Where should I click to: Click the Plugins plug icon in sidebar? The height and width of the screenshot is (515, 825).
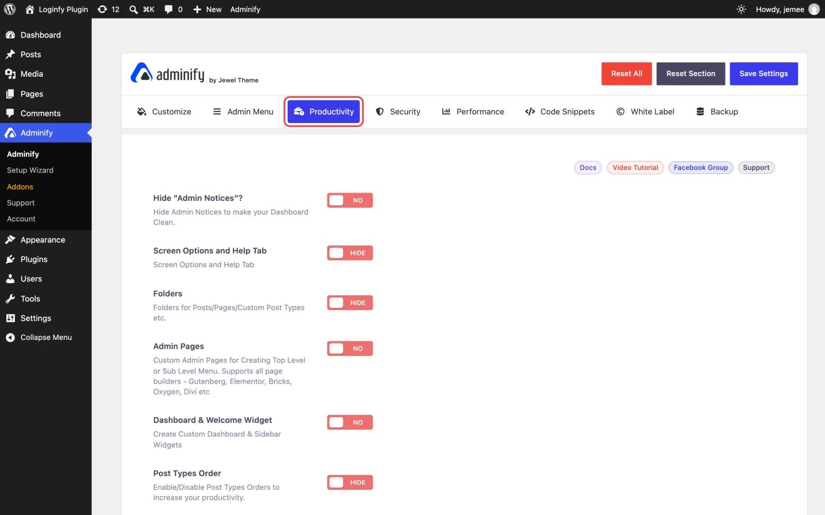(x=10, y=260)
